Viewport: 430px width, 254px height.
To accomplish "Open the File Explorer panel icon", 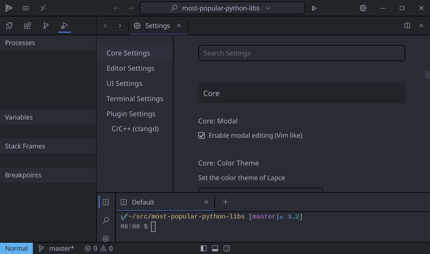I will pos(9,26).
